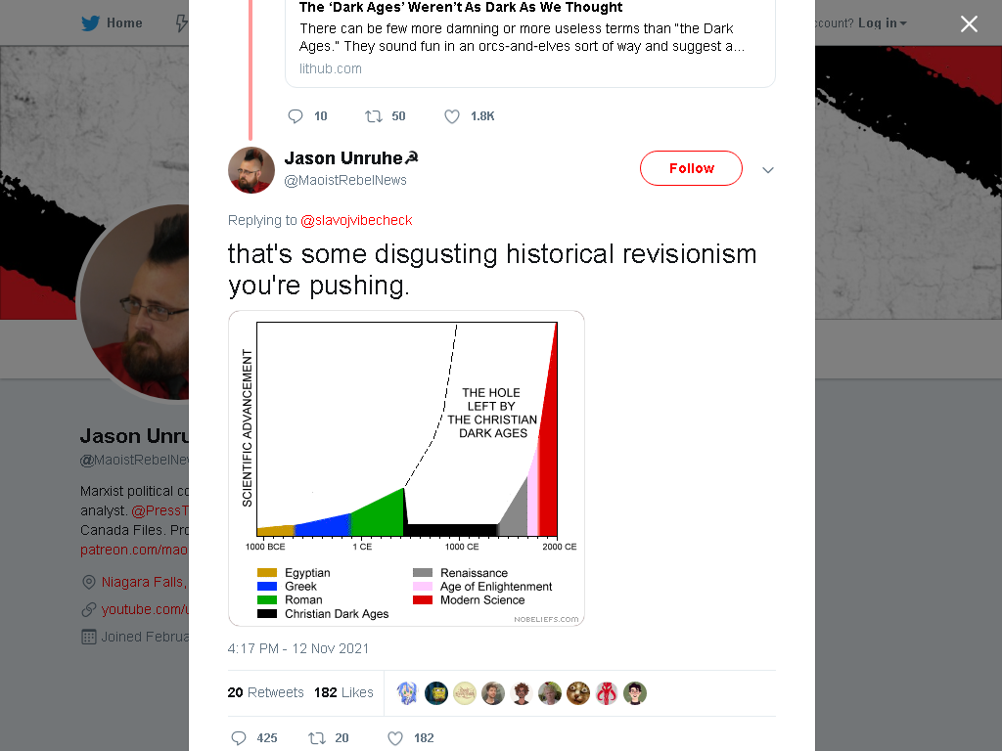The height and width of the screenshot is (751, 1002).
Task: Open the scientific advancement chart image
Action: [406, 468]
